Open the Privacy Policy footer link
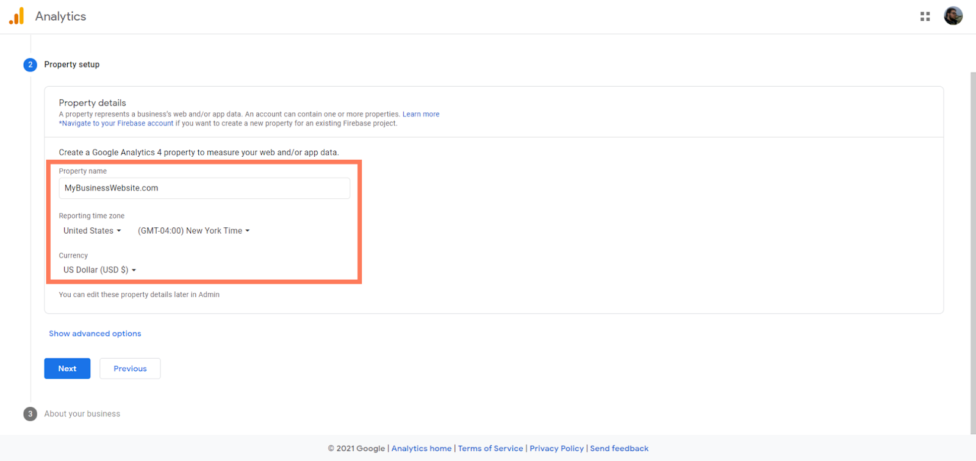Image resolution: width=976 pixels, height=461 pixels. pos(556,448)
